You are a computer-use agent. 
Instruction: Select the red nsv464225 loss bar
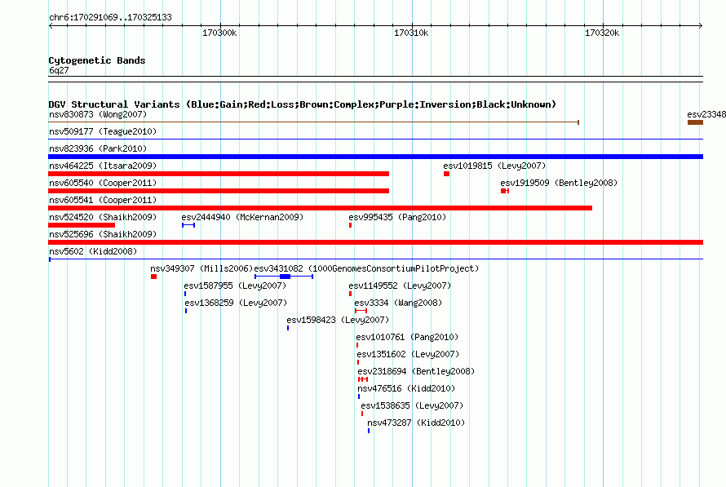tap(219, 174)
